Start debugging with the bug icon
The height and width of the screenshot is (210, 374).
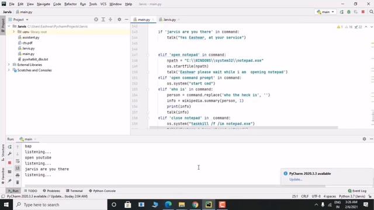click(349, 12)
